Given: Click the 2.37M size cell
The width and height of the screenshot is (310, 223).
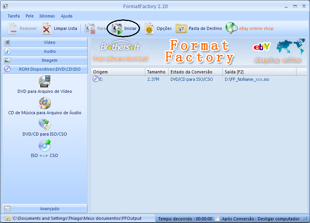Looking at the screenshot, I should coord(153,80).
